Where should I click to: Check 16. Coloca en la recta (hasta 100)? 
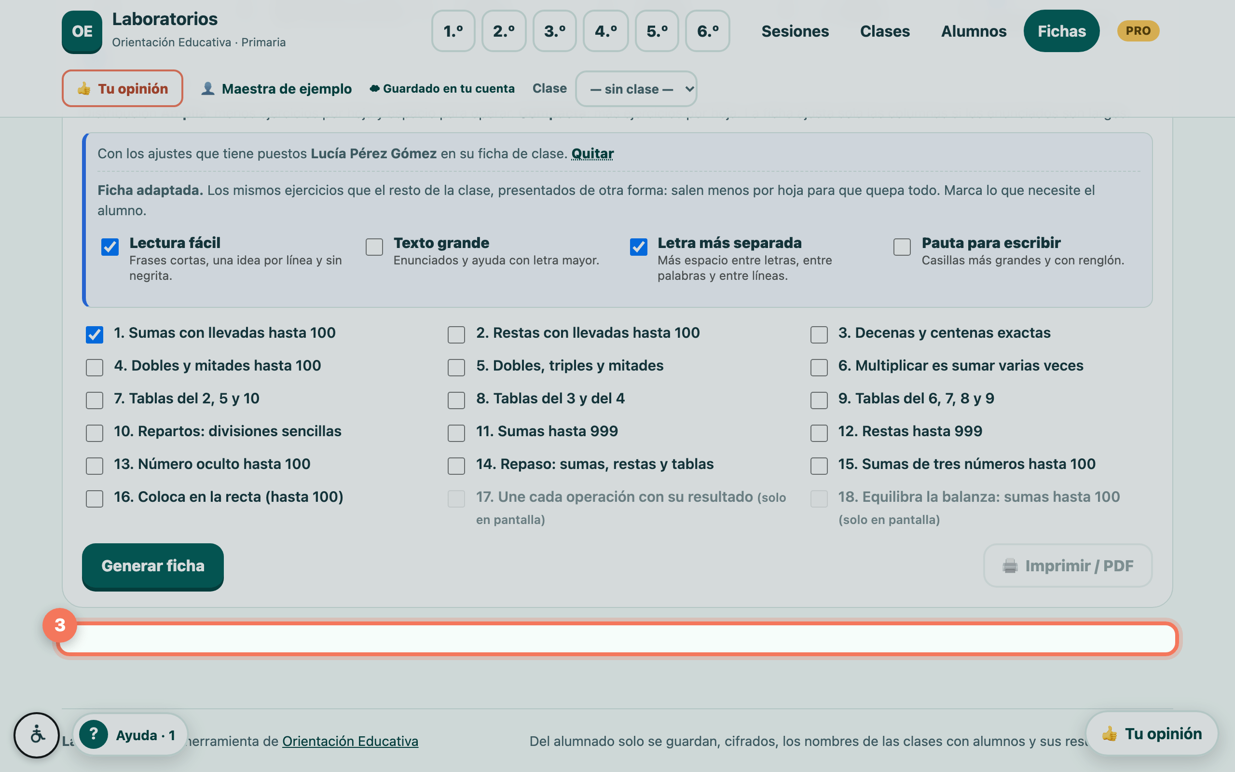point(95,498)
